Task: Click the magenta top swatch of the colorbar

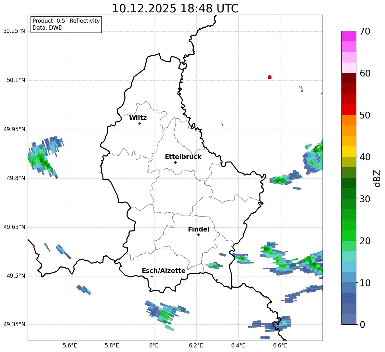Action: coord(349,36)
